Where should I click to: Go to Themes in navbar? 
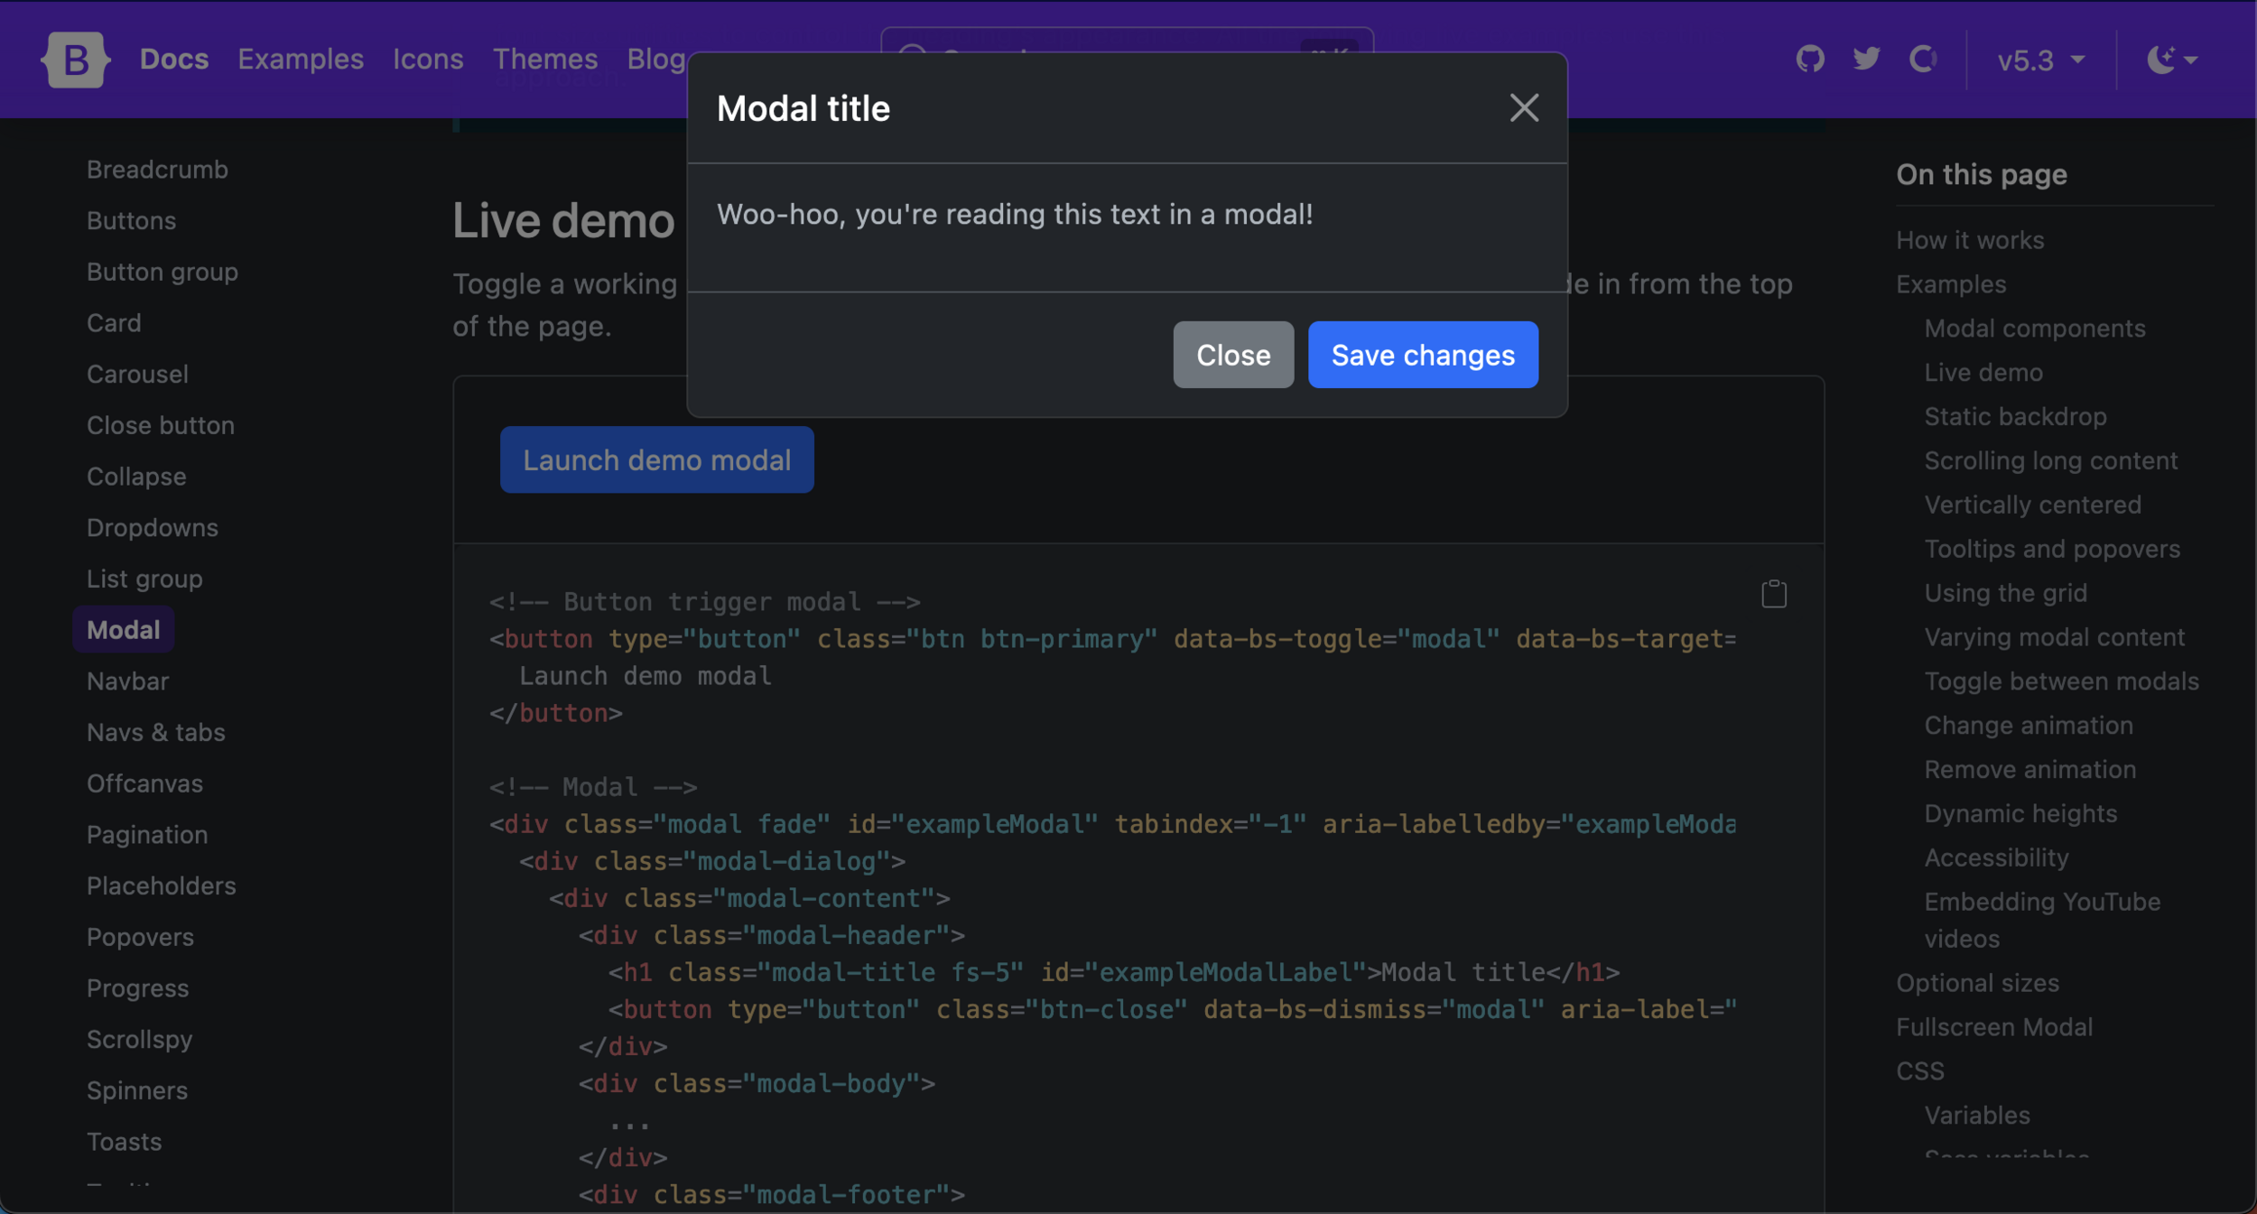coord(545,60)
